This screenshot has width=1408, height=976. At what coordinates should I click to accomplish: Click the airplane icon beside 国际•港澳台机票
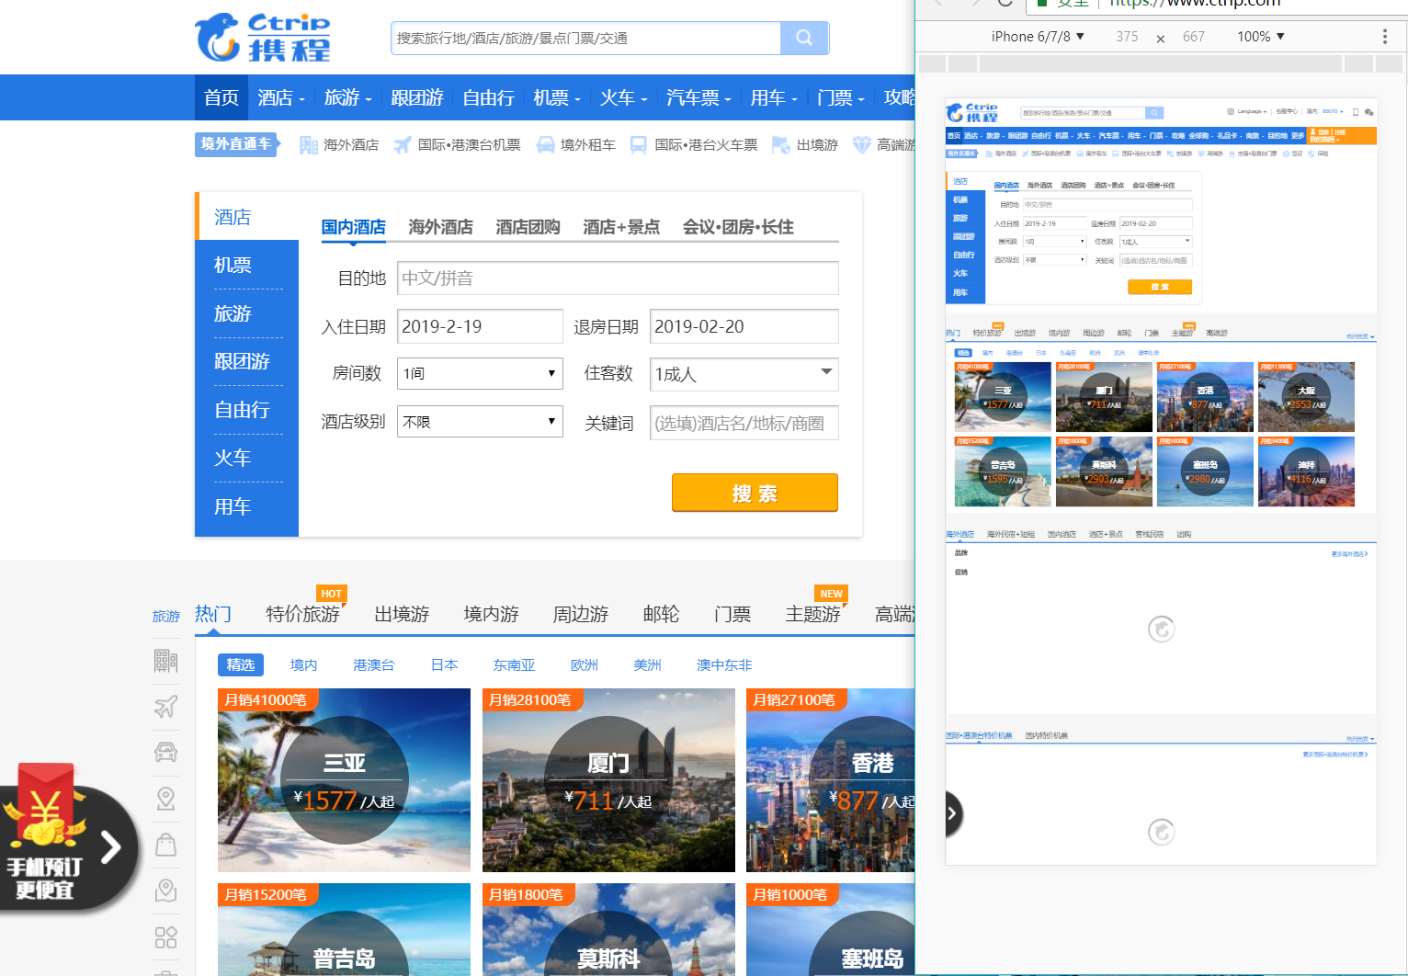click(403, 145)
